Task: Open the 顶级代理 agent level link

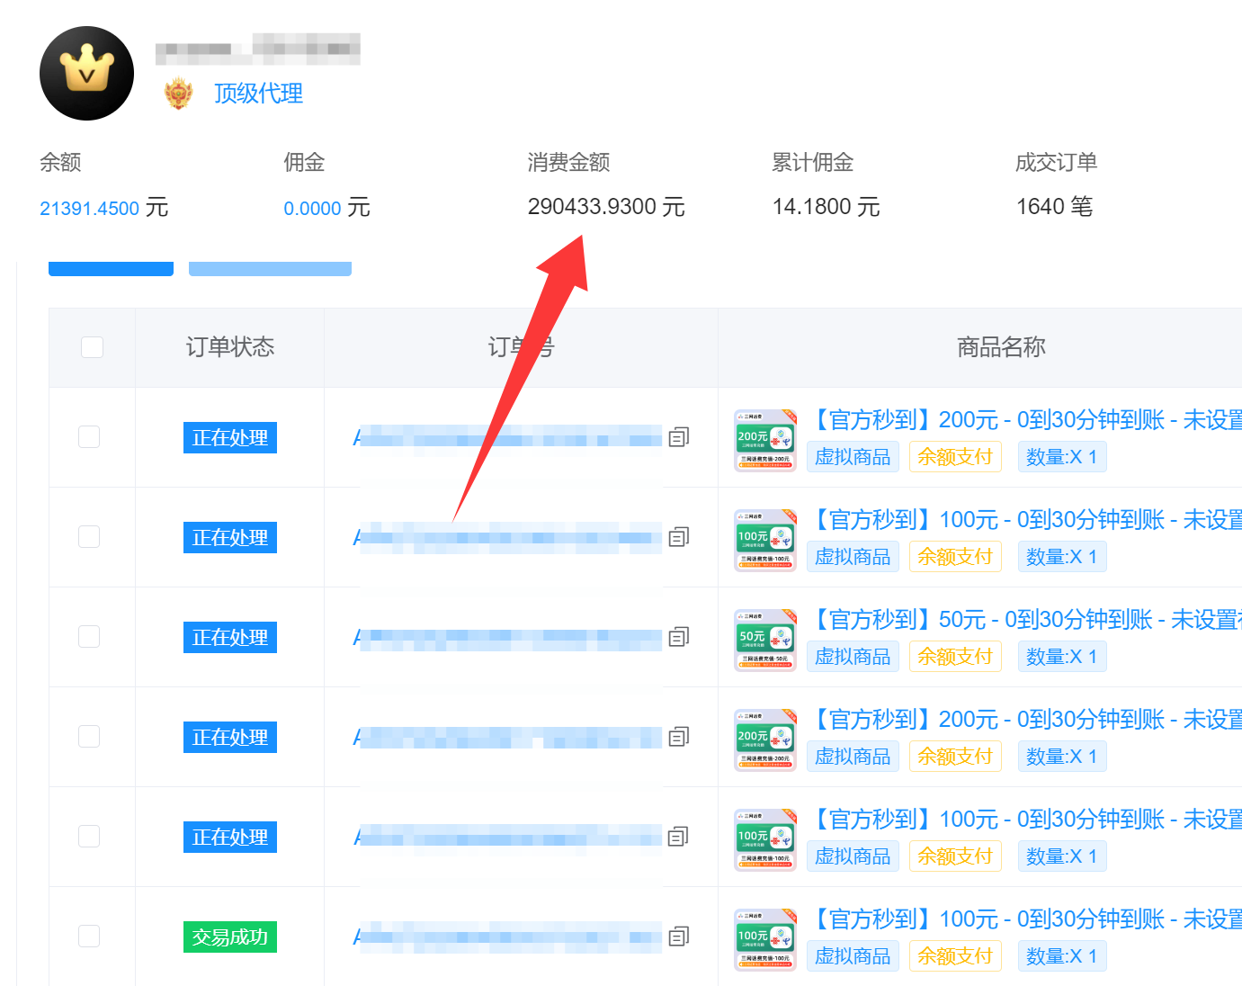Action: click(258, 94)
